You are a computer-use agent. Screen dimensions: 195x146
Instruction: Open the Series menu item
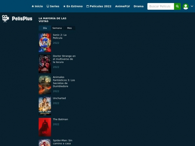[53, 6]
